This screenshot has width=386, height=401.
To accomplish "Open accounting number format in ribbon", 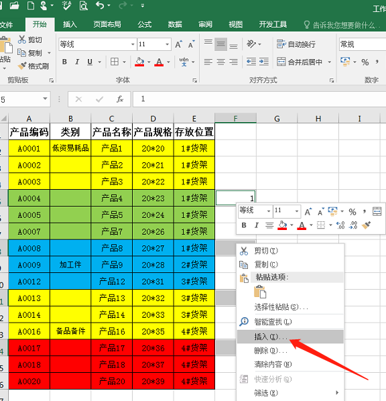I will click(x=345, y=62).
